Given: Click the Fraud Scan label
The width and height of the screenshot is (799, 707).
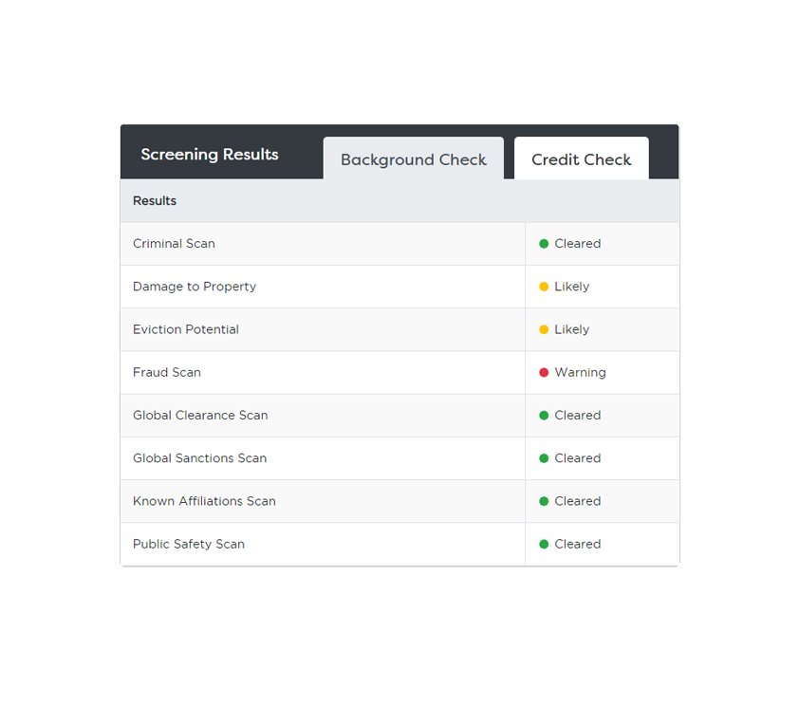Looking at the screenshot, I should point(167,373).
